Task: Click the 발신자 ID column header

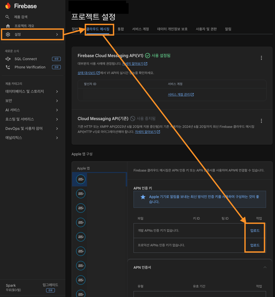Action: pyautogui.click(x=90, y=84)
